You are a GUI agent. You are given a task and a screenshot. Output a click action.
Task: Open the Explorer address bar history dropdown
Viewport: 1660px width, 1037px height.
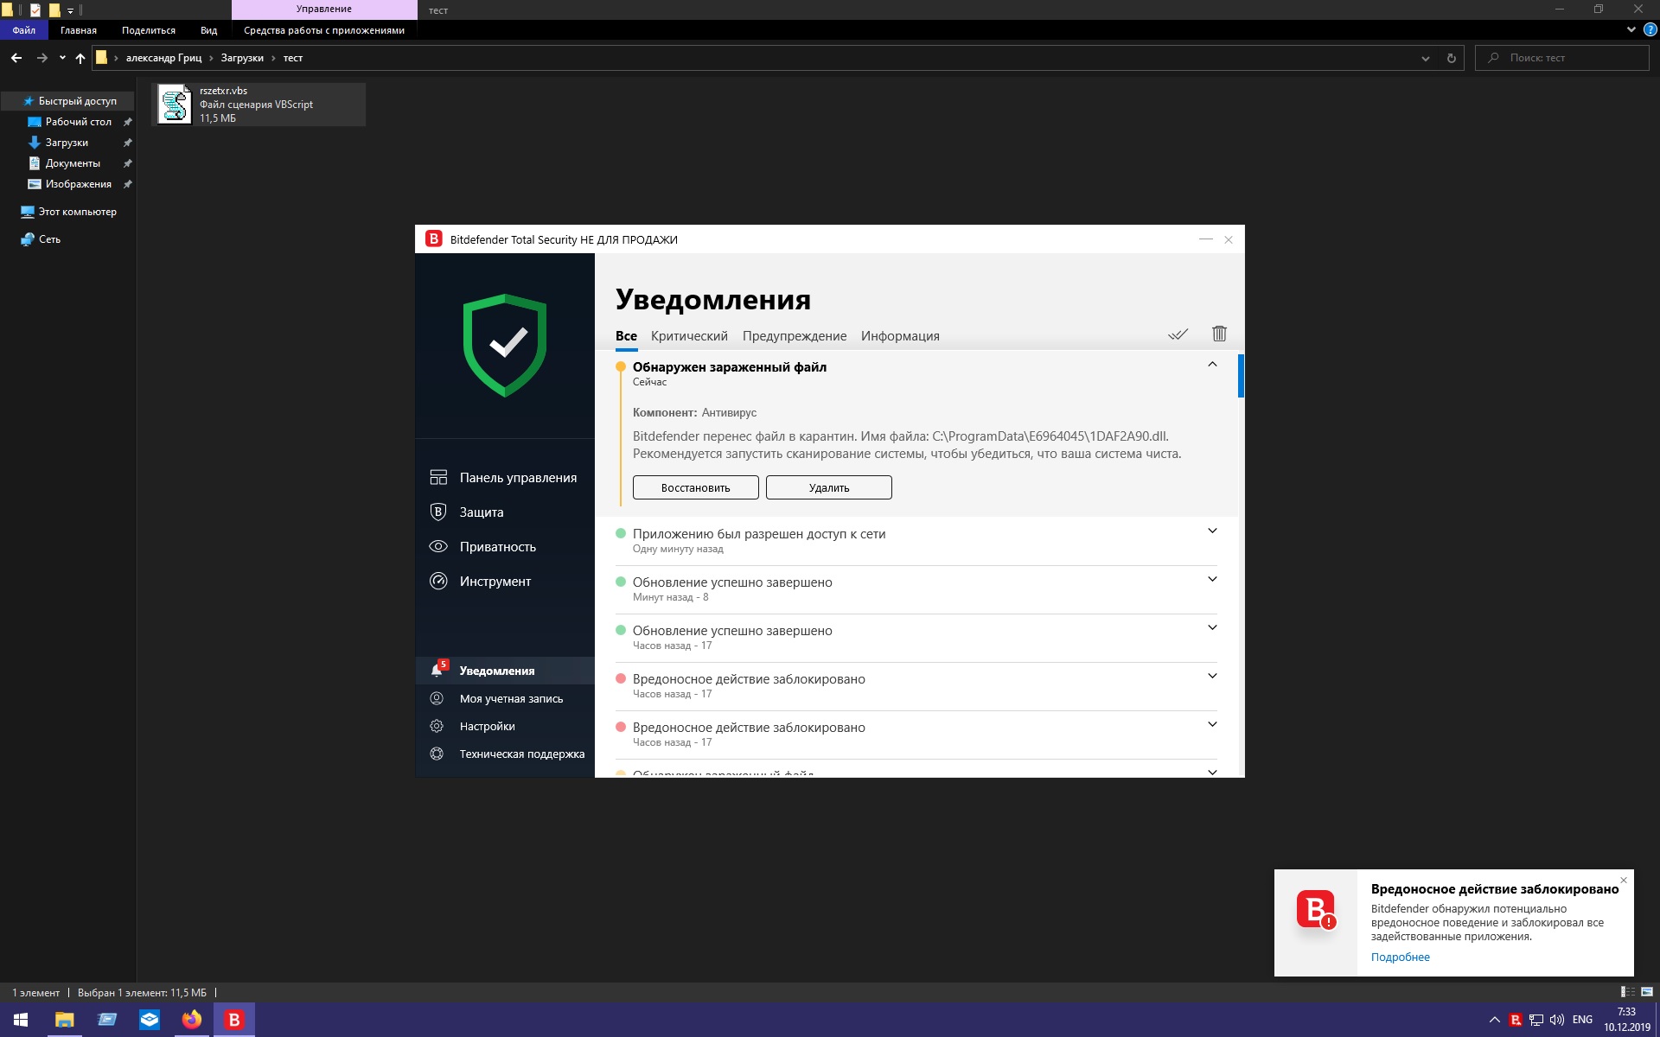click(x=1425, y=58)
